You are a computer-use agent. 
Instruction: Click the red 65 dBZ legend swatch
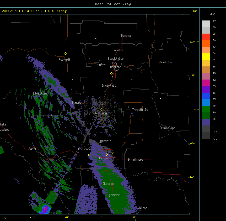point(206,37)
